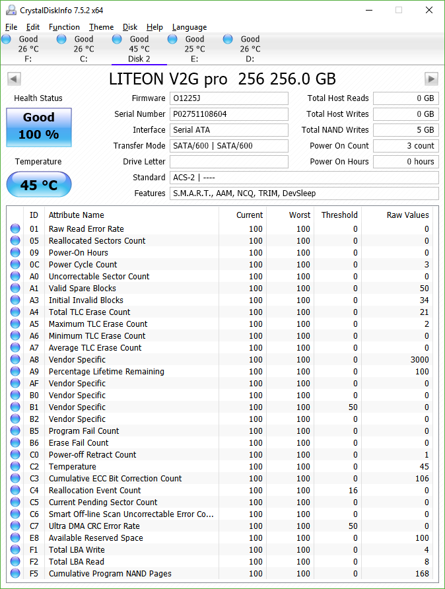This screenshot has width=445, height=589.
Task: Click status orb for Cumulative Program NAND Pages
Action: click(15, 573)
